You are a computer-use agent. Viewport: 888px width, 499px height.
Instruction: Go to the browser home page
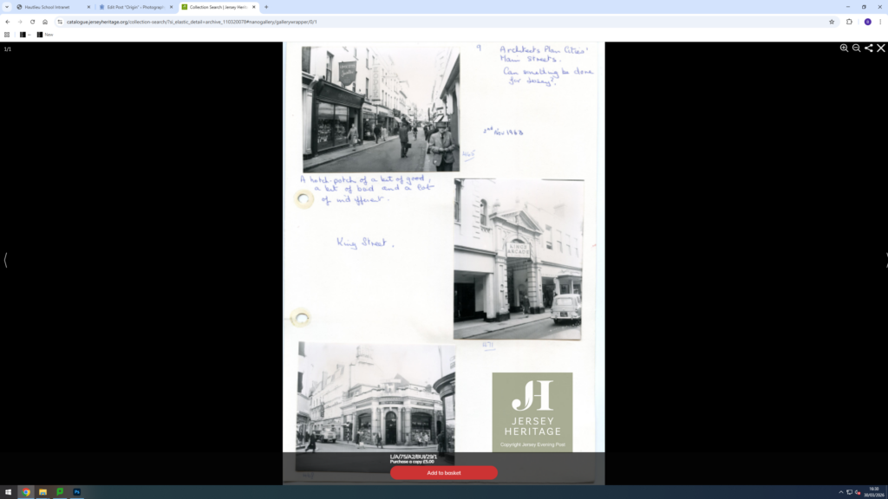click(x=45, y=22)
